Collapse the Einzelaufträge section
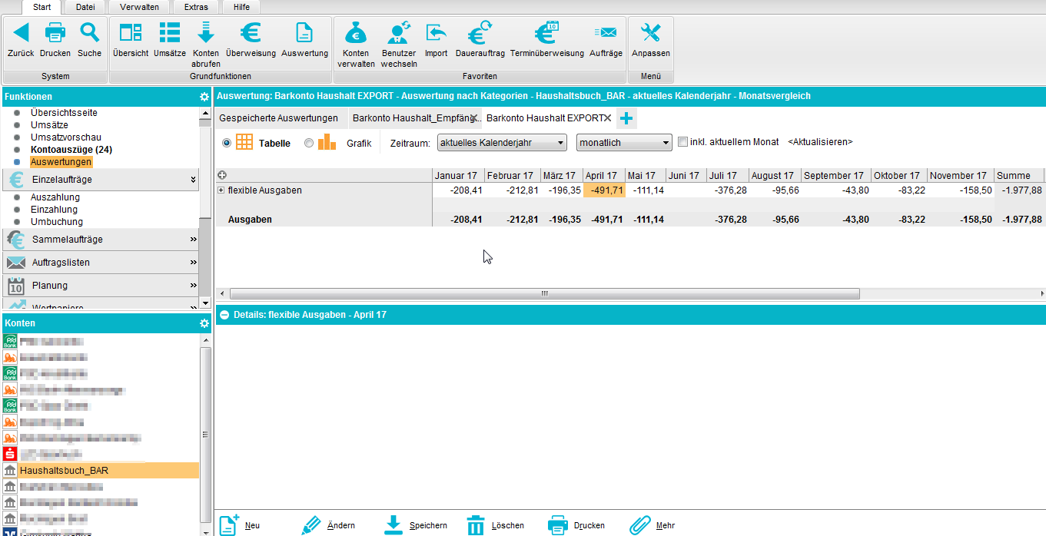 tap(194, 179)
